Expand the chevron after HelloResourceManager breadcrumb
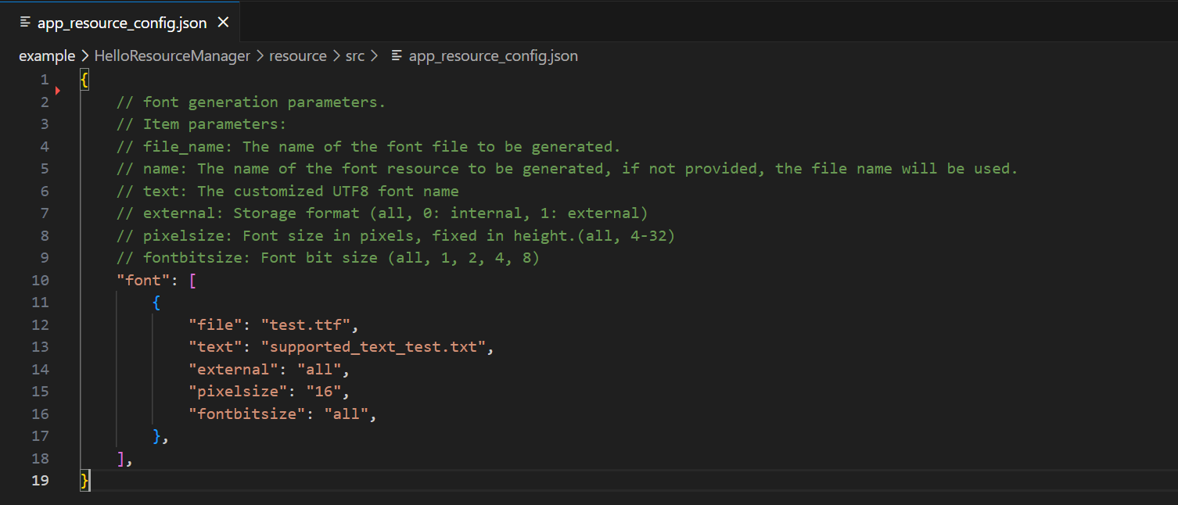The width and height of the screenshot is (1178, 505). point(260,56)
